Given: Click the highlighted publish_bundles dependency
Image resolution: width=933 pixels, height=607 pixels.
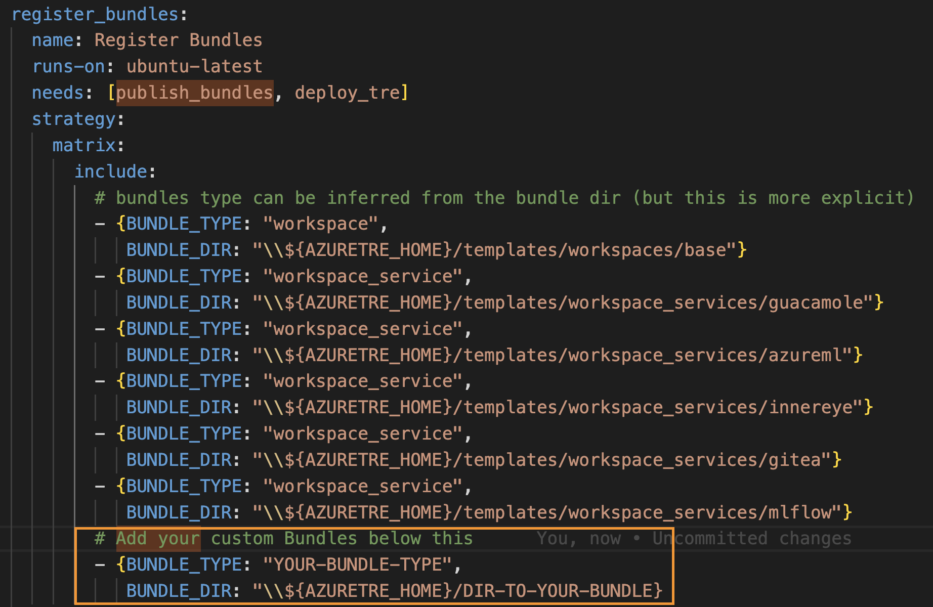Looking at the screenshot, I should 194,92.
